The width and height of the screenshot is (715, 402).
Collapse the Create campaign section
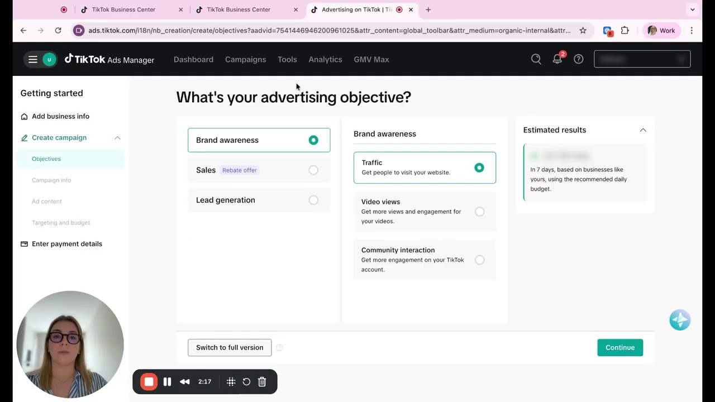coord(117,138)
